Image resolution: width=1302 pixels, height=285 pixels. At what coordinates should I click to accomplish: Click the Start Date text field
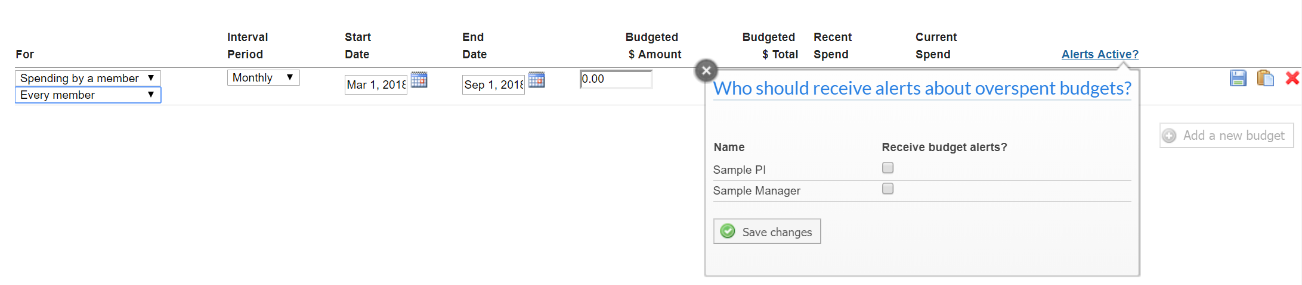376,84
